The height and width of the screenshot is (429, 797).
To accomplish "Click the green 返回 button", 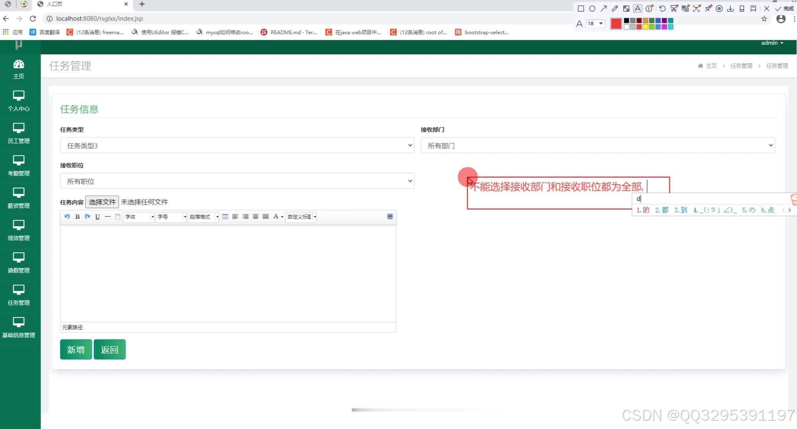I will point(110,350).
